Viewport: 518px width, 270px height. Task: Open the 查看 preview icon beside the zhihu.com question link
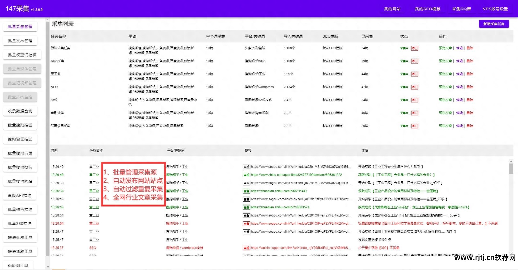pyautogui.click(x=246, y=175)
